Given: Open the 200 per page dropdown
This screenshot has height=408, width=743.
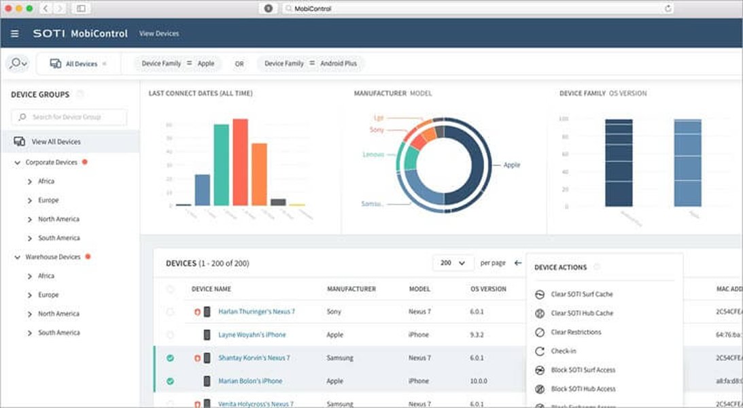Looking at the screenshot, I should (453, 262).
